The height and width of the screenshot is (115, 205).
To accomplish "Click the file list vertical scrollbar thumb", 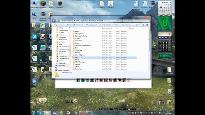I will [149, 40].
